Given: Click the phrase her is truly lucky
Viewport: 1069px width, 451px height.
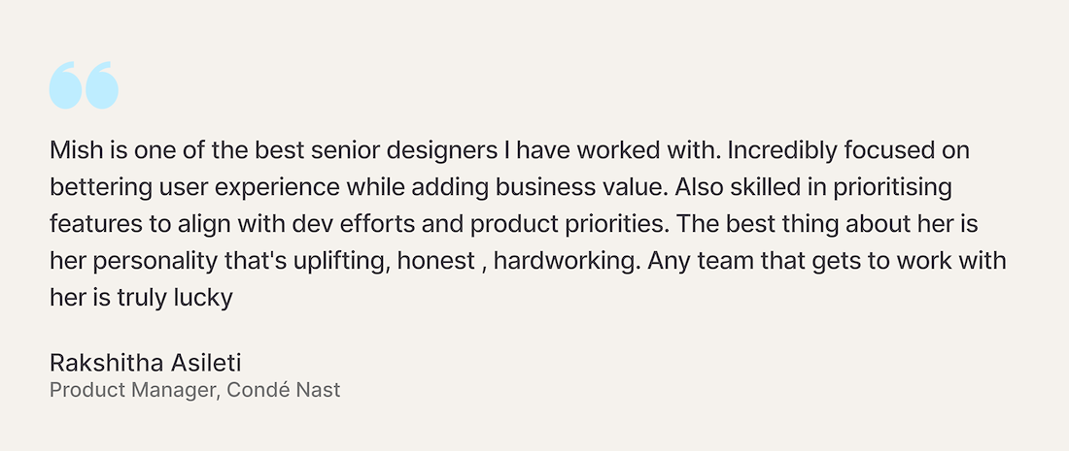Looking at the screenshot, I should click(141, 298).
